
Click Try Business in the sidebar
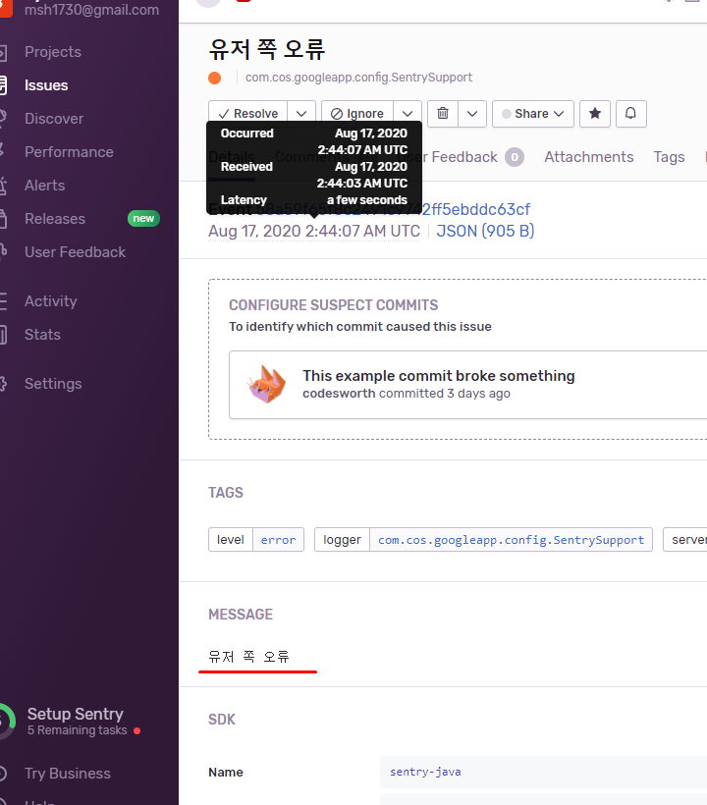pyautogui.click(x=67, y=774)
